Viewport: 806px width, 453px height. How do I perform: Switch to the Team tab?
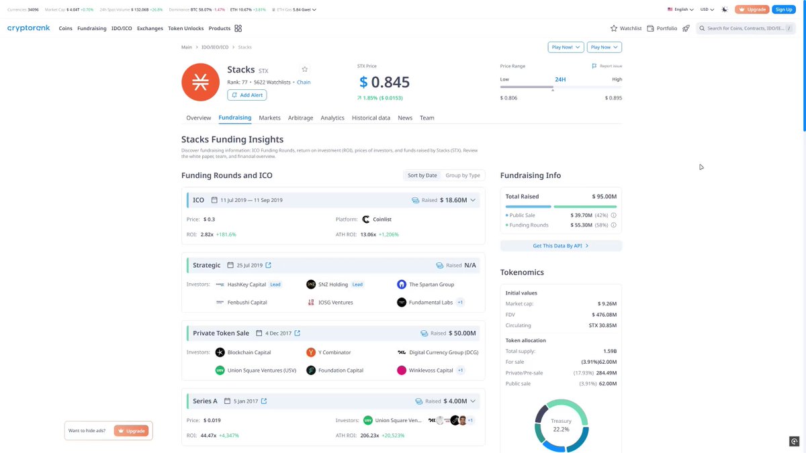427,117
